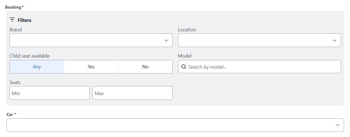
Task: Open the Brand dropdown
Action: [x=91, y=40]
